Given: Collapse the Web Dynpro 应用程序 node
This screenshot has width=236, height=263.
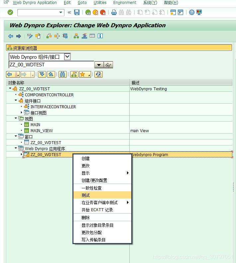Looking at the screenshot, I should click(16, 148).
